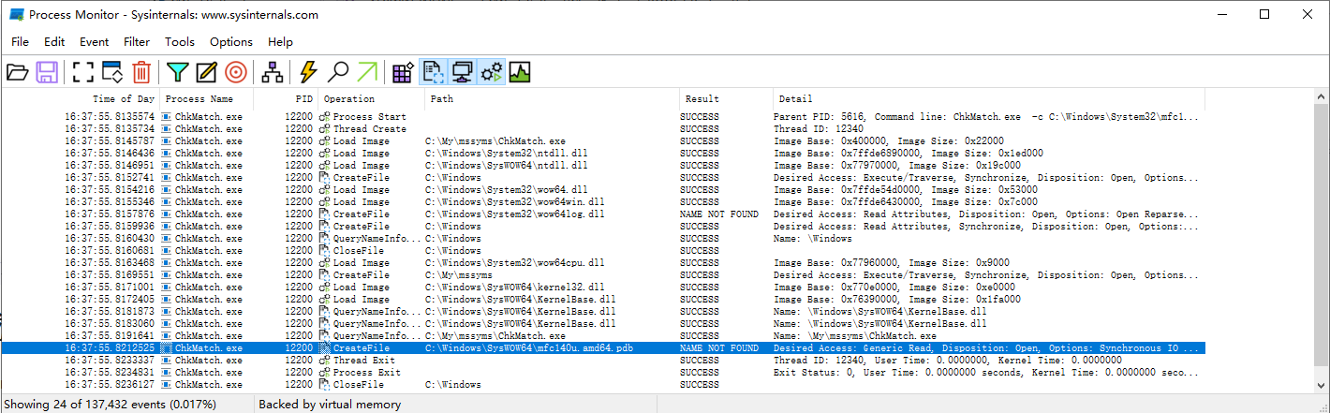The image size is (1330, 413).
Task: Click the lightning bolt toolbar icon
Action: 308,72
